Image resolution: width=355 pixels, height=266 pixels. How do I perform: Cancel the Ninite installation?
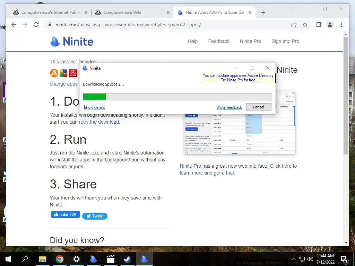(259, 107)
